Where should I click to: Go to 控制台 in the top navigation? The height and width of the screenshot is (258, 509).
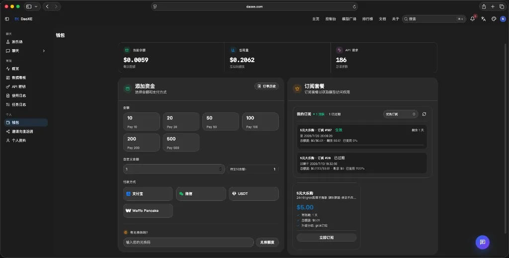(x=331, y=19)
